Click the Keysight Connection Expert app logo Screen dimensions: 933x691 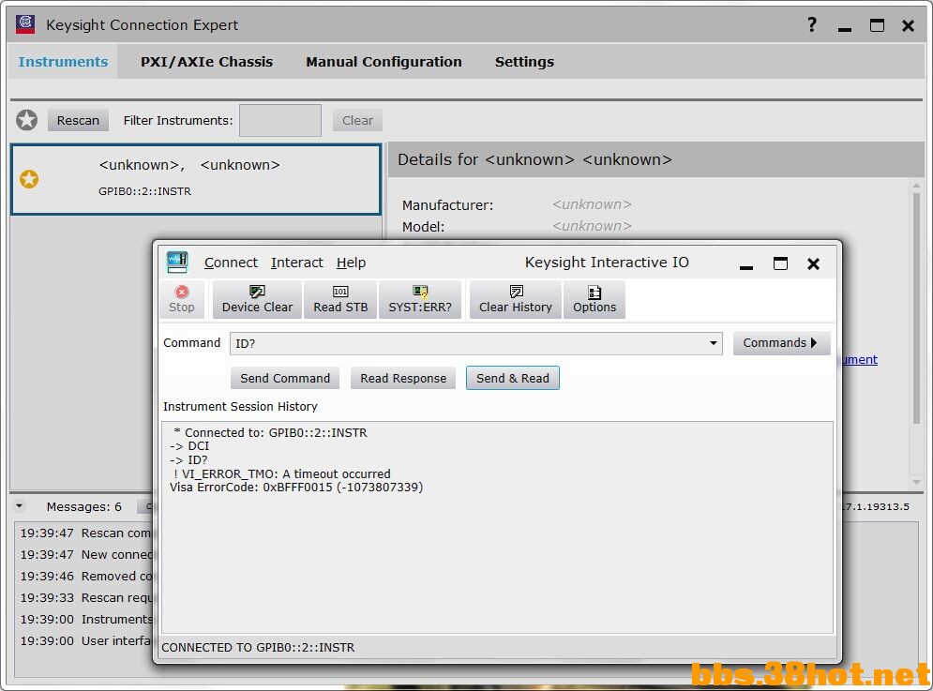pos(25,24)
